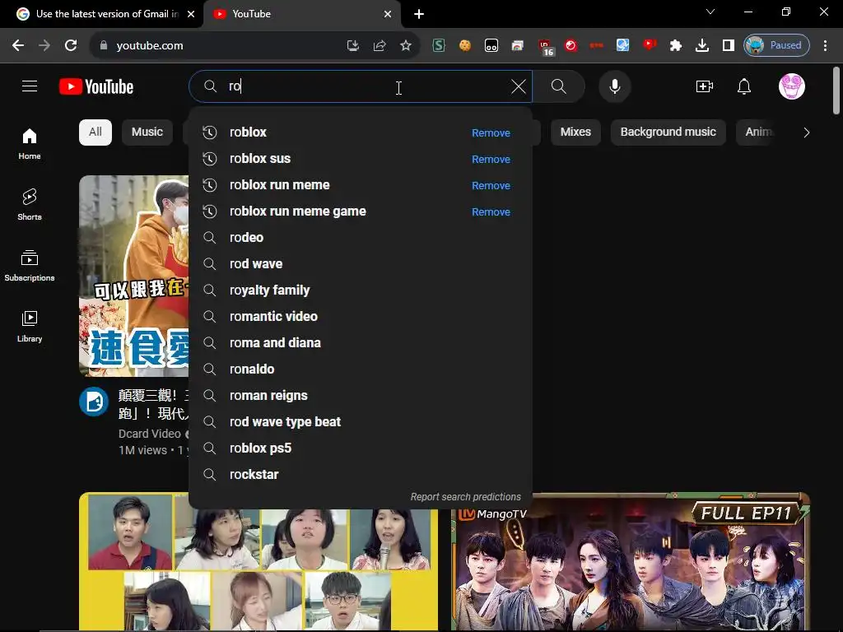
Task: Remove the roblox run meme game suggestion
Action: pyautogui.click(x=491, y=211)
